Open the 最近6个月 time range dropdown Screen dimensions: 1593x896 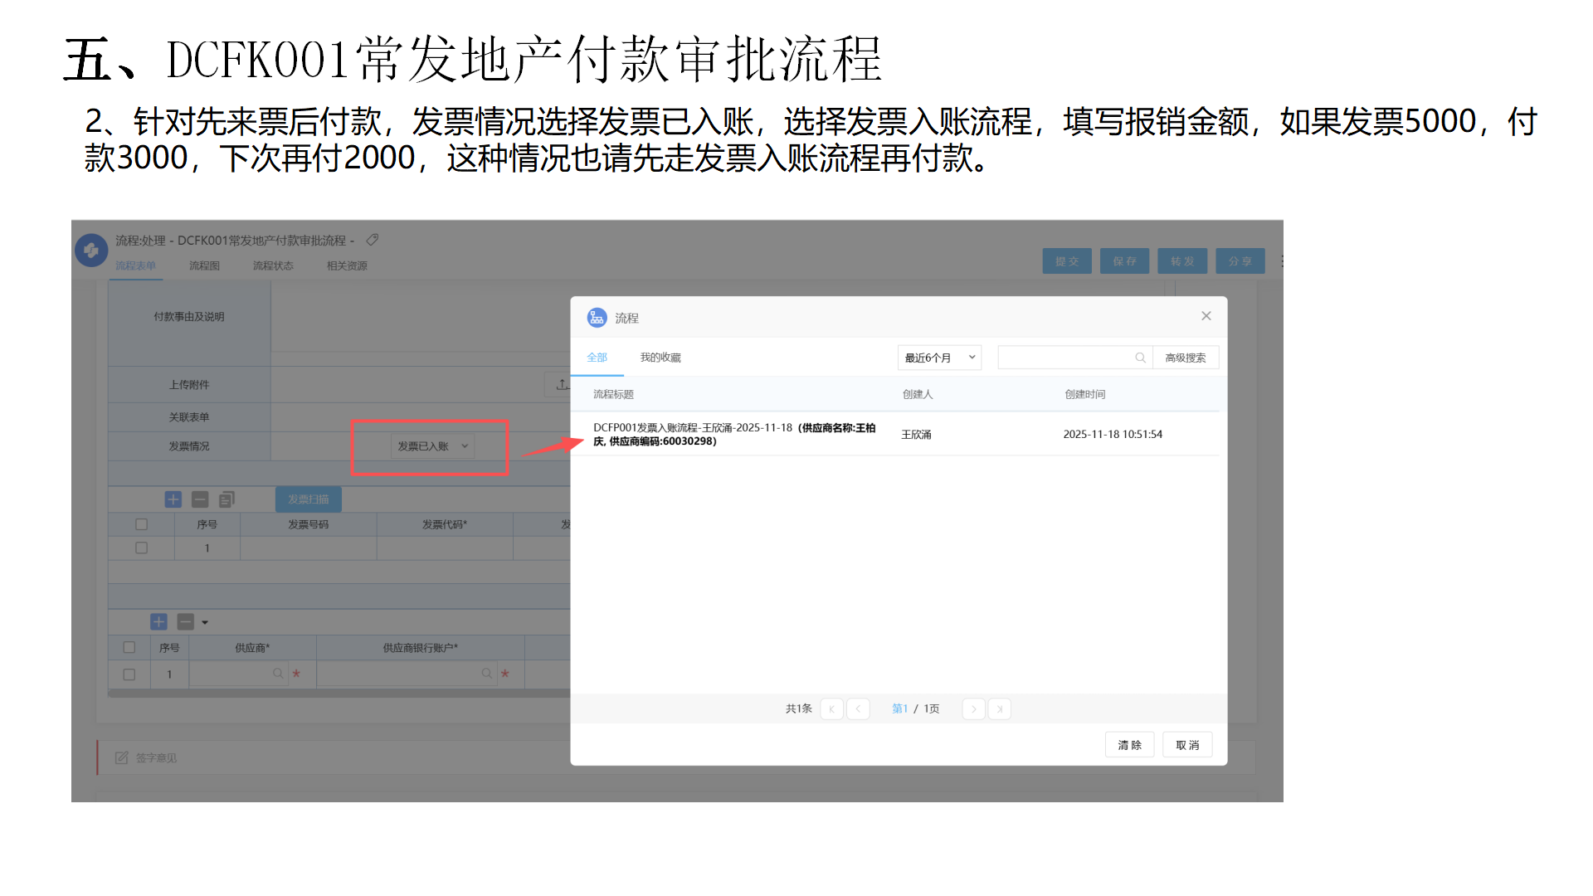pyautogui.click(x=939, y=358)
